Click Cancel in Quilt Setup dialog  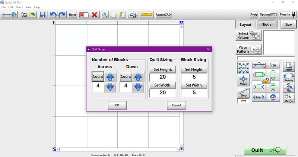tap(176, 105)
